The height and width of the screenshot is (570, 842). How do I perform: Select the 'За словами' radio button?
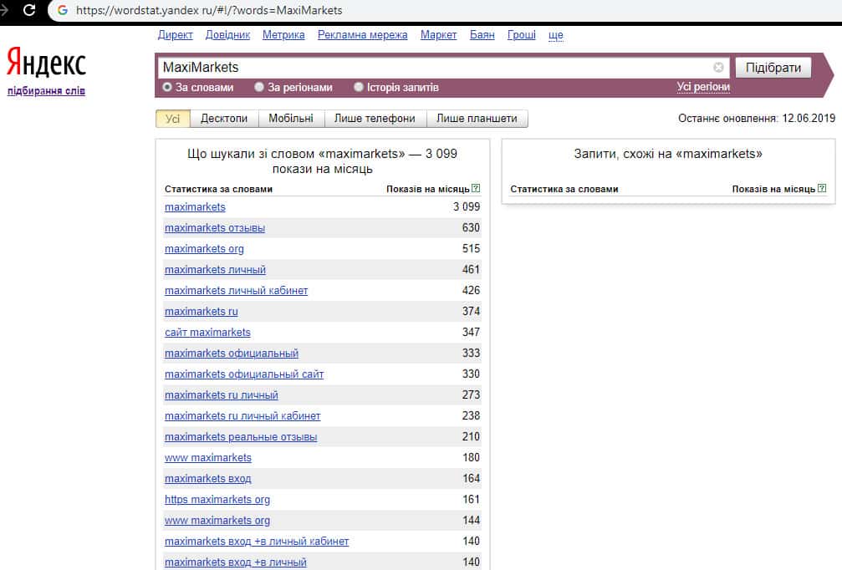[167, 87]
